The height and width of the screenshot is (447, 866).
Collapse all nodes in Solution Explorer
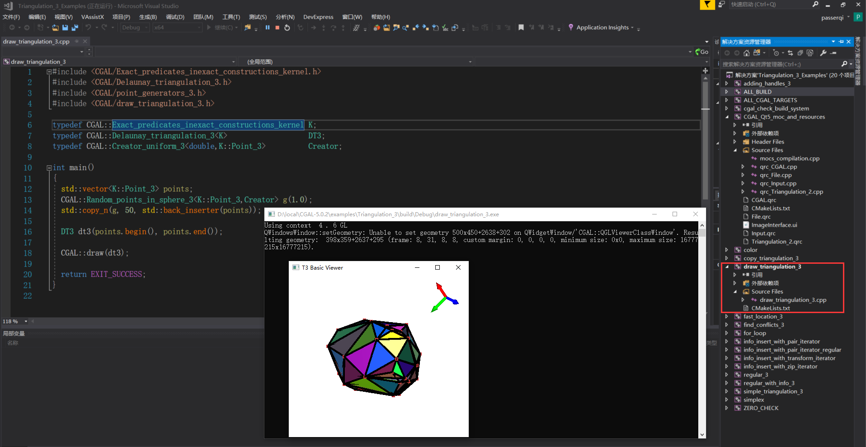tap(800, 53)
